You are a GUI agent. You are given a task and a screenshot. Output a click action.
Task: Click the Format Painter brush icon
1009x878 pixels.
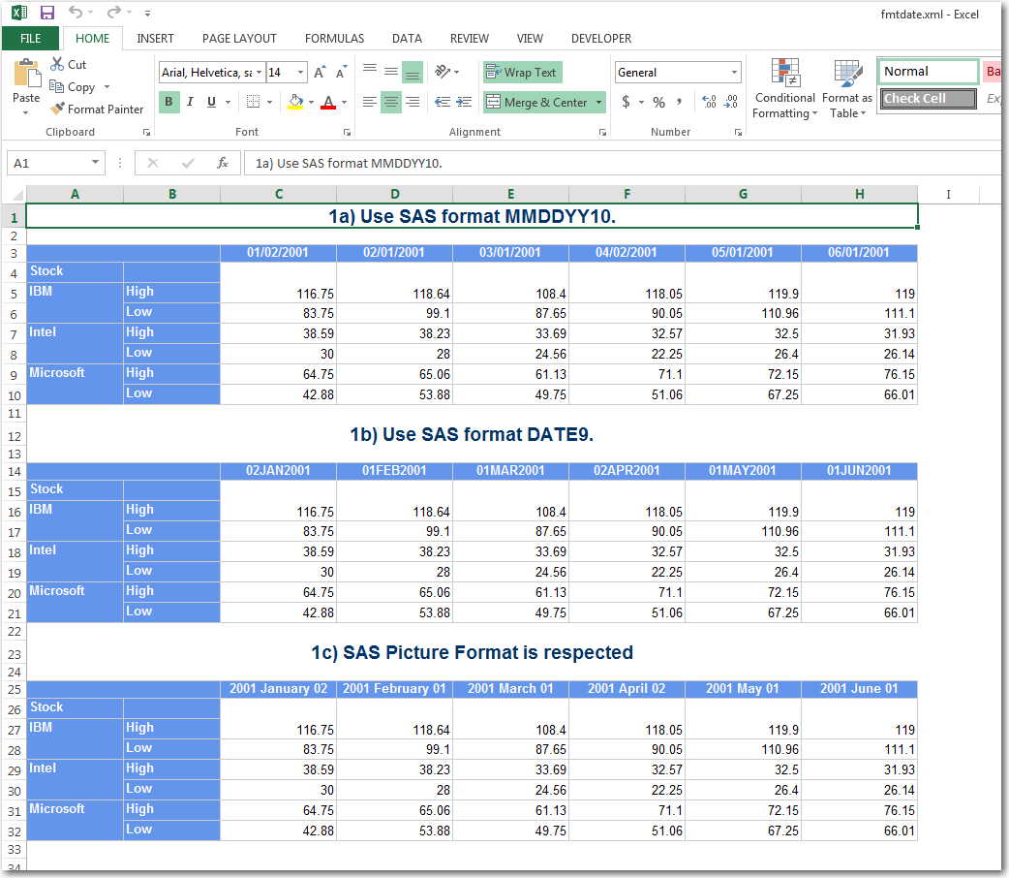click(x=58, y=110)
